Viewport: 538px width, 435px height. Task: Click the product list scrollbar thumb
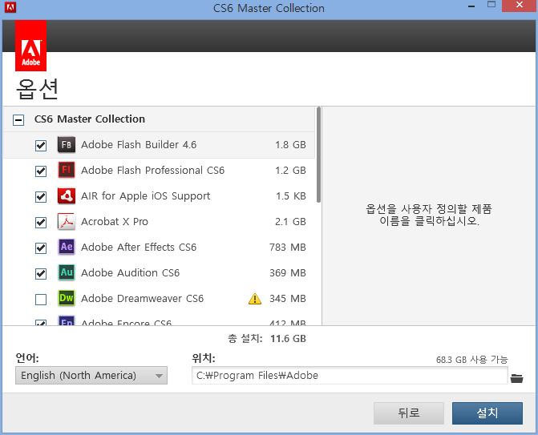(319, 155)
